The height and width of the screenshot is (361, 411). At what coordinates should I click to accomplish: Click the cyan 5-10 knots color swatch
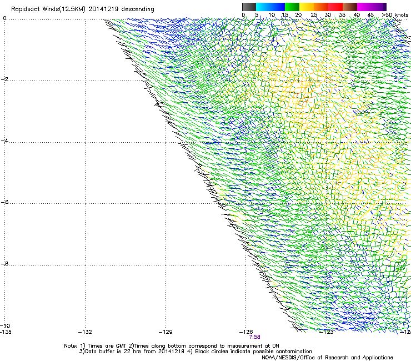coord(263,7)
